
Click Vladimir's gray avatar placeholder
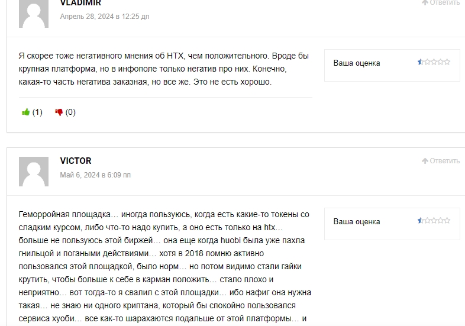pyautogui.click(x=34, y=14)
